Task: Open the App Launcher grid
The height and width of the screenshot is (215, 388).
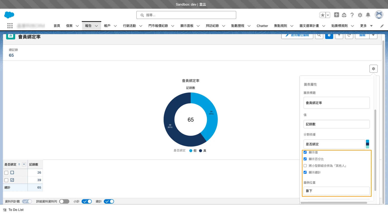Action: point(10,26)
